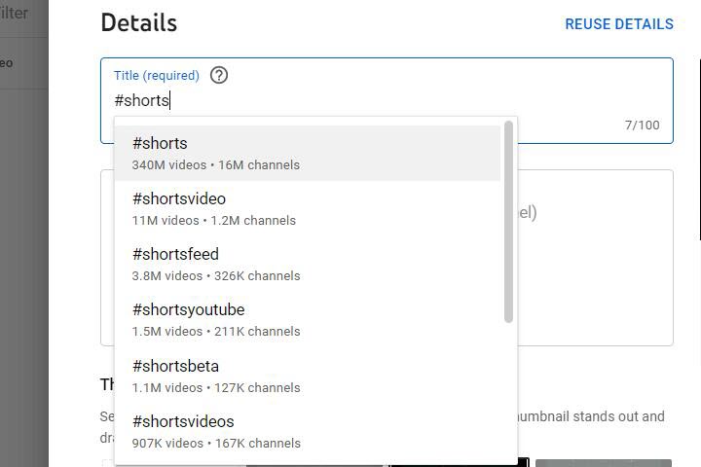Viewport: 701px width, 467px height.
Task: Click the Title help question mark icon
Action: [219, 75]
